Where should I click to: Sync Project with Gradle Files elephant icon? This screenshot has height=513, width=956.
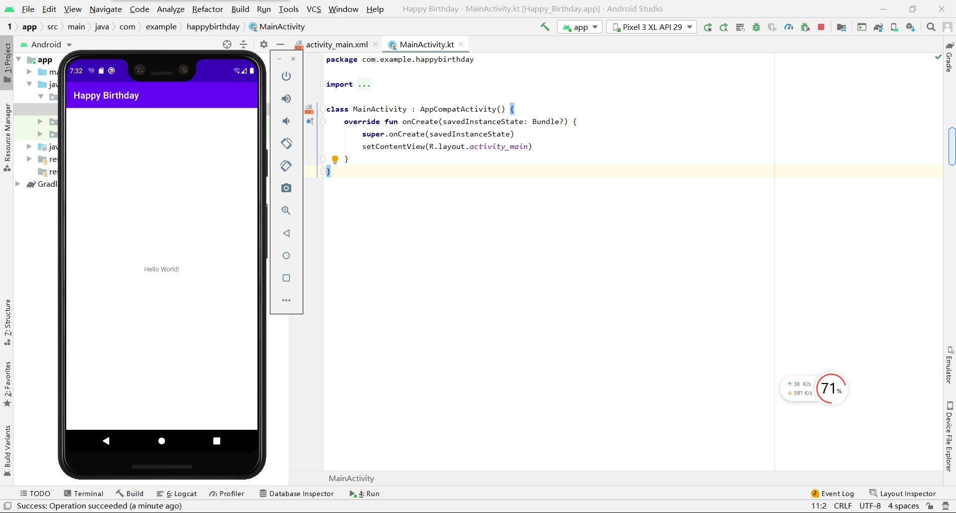pos(878,27)
